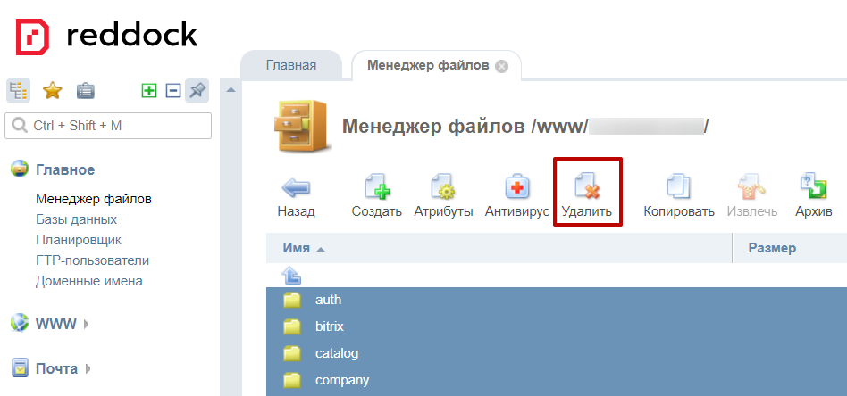Click the Archive (Архив) icon
Image resolution: width=847 pixels, height=396 pixels.
point(811,188)
